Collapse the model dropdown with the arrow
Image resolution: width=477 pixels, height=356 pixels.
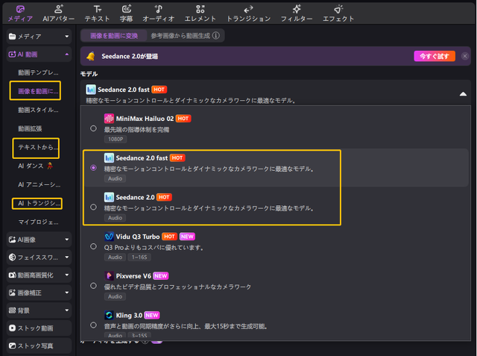(463, 94)
